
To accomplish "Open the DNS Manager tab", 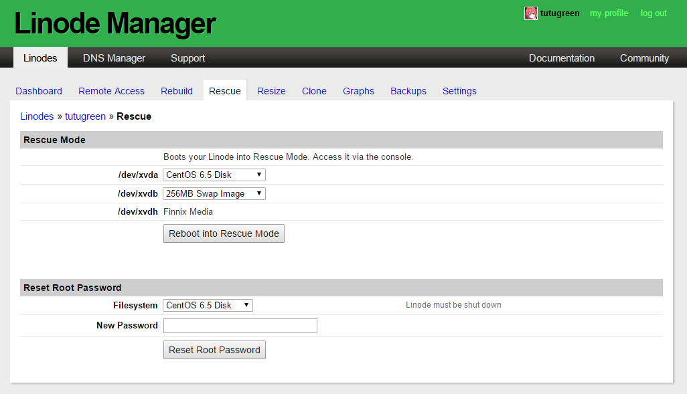I will point(114,58).
